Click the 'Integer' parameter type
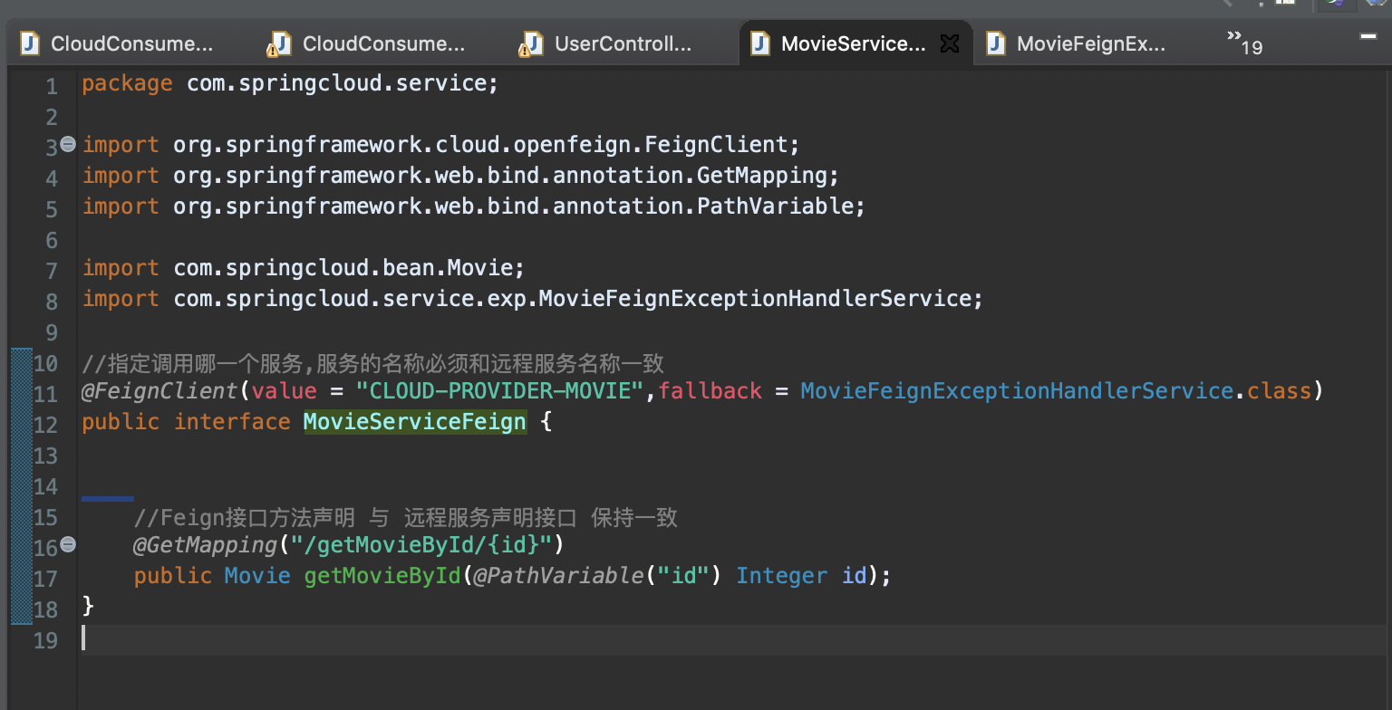 point(781,576)
